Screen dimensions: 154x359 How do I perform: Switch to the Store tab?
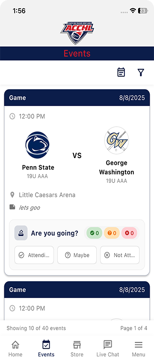pos(77,348)
